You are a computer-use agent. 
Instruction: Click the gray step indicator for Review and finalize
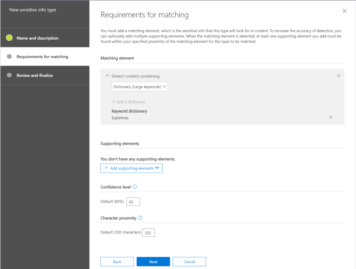(x=9, y=75)
